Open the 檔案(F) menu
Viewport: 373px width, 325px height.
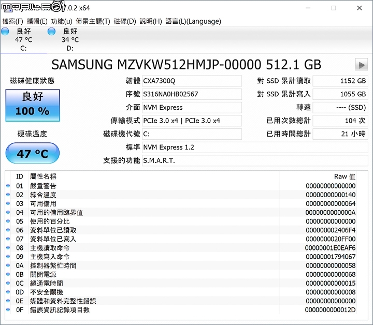[12, 21]
